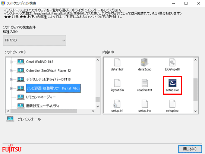The height and width of the screenshot is (154, 205).
Task: Click the software list horizontal scrollbar thumb
Action: coord(44,111)
